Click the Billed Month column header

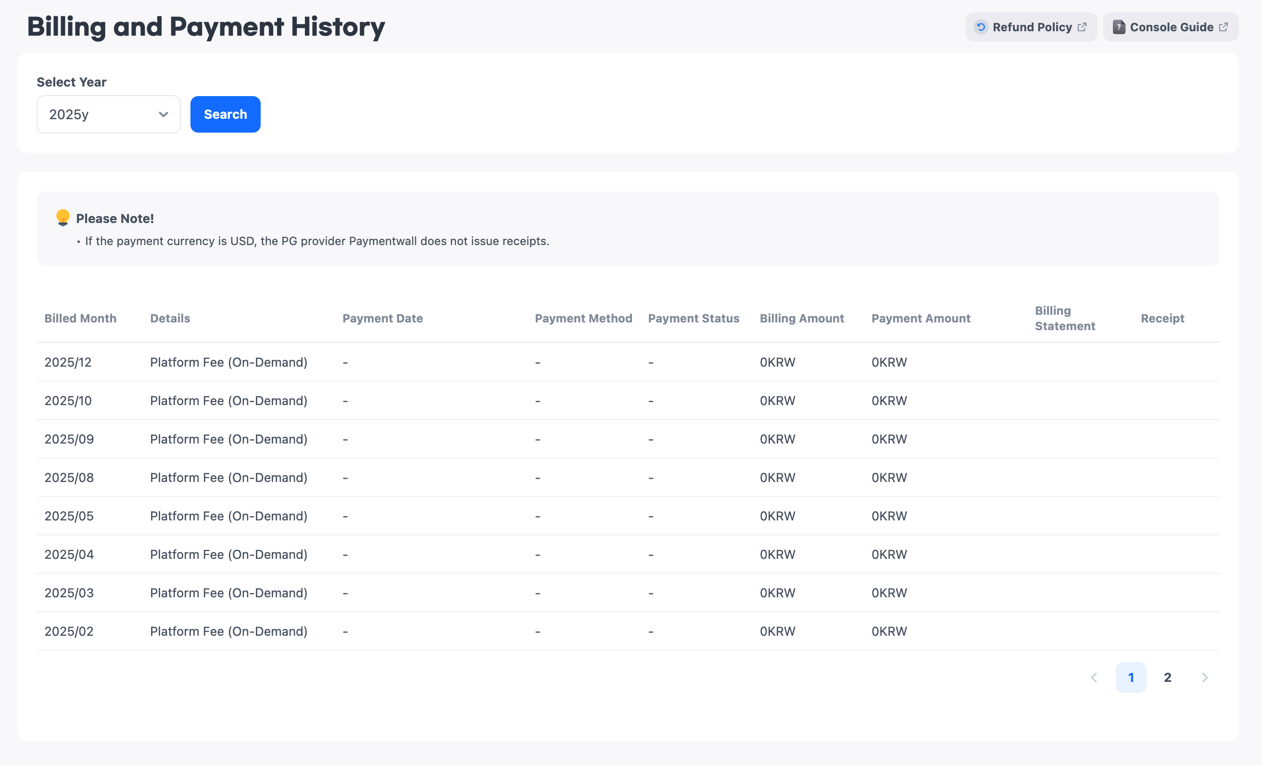pyautogui.click(x=80, y=318)
